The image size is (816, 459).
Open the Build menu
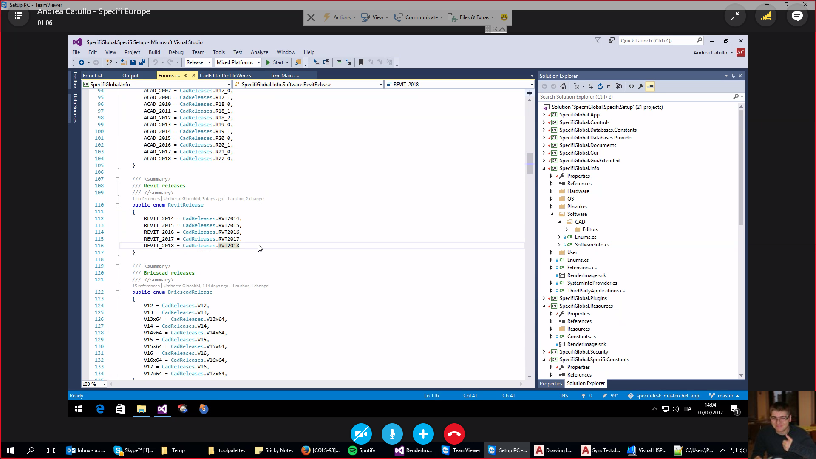click(x=154, y=52)
